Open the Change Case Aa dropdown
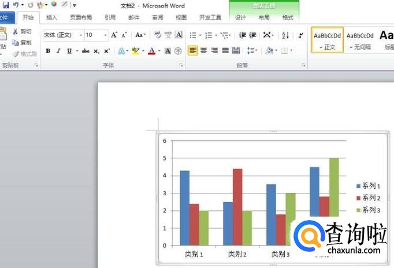 pyautogui.click(x=140, y=35)
